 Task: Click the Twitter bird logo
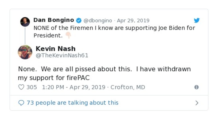pos(196,20)
